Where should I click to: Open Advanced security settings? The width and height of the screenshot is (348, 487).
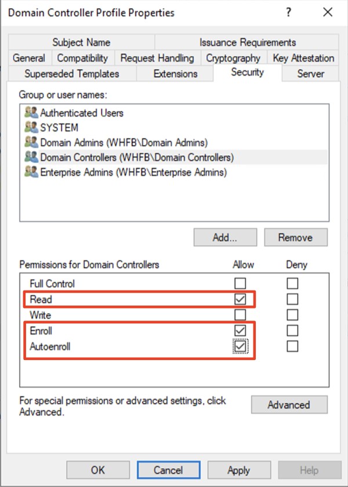(x=289, y=405)
